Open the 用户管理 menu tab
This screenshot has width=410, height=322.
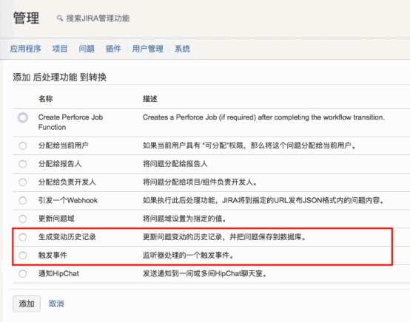tap(148, 49)
